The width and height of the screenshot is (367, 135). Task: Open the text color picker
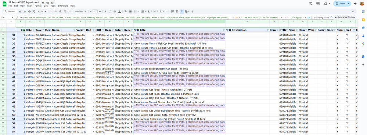119,11
